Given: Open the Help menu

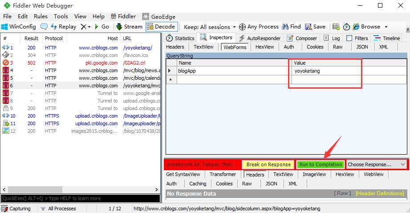Looking at the screenshot, I should (x=98, y=16).
